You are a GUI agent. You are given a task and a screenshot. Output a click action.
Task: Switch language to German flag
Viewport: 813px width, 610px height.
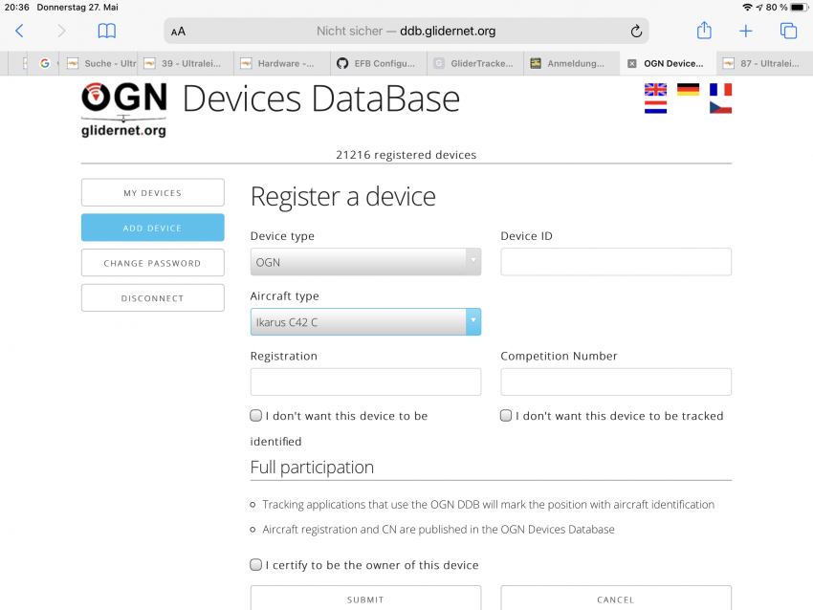(x=688, y=90)
